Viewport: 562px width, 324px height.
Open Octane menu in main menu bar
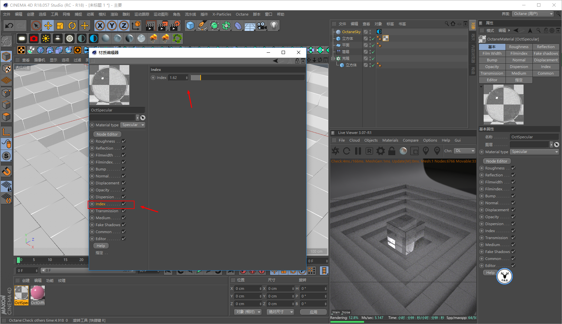(x=242, y=14)
